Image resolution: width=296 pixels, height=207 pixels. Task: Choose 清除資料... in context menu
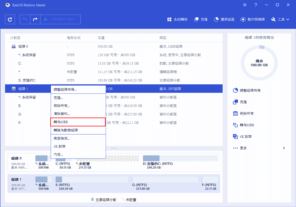tap(78, 114)
